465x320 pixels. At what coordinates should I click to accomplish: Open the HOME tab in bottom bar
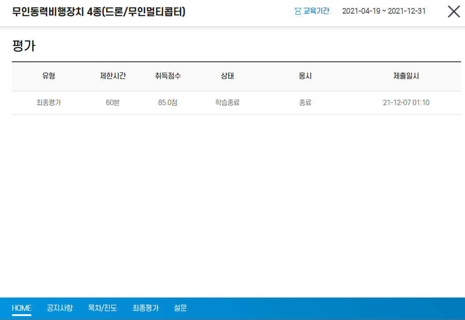(22, 308)
